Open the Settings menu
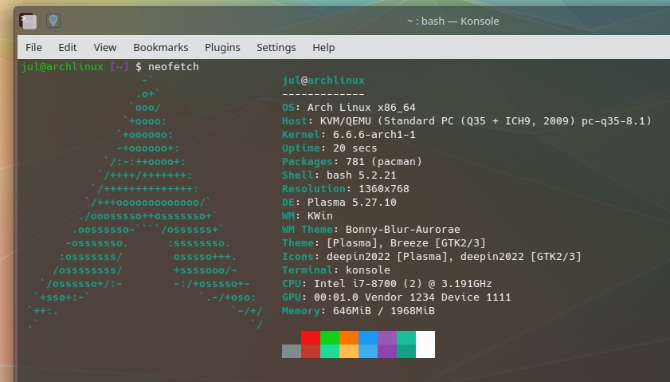Image resolution: width=670 pixels, height=382 pixels. (x=276, y=48)
